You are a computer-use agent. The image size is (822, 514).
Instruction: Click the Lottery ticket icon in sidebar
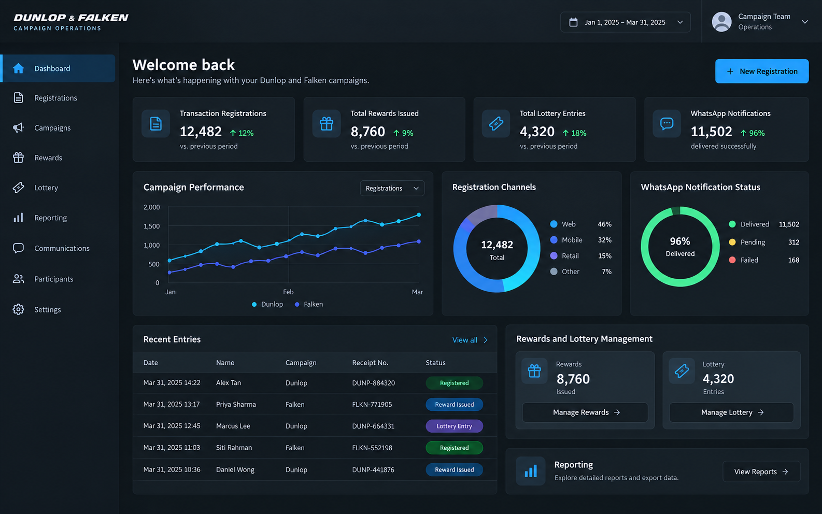(x=19, y=188)
